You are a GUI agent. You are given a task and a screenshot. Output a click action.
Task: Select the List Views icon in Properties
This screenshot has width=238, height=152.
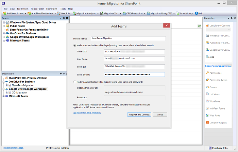[x=207, y=94]
